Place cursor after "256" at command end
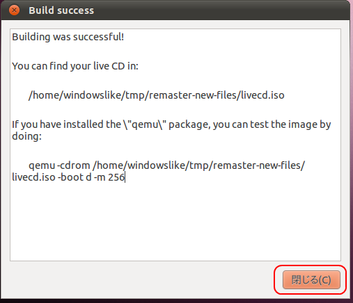 click(x=125, y=177)
